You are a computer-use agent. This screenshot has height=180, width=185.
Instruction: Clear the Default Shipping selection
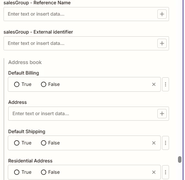point(154,143)
